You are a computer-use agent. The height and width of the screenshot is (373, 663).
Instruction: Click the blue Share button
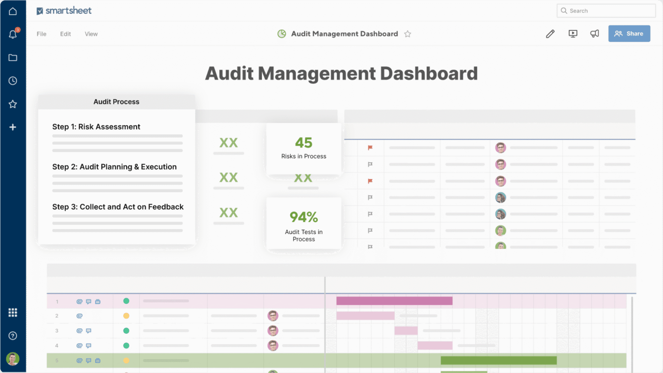click(x=629, y=33)
